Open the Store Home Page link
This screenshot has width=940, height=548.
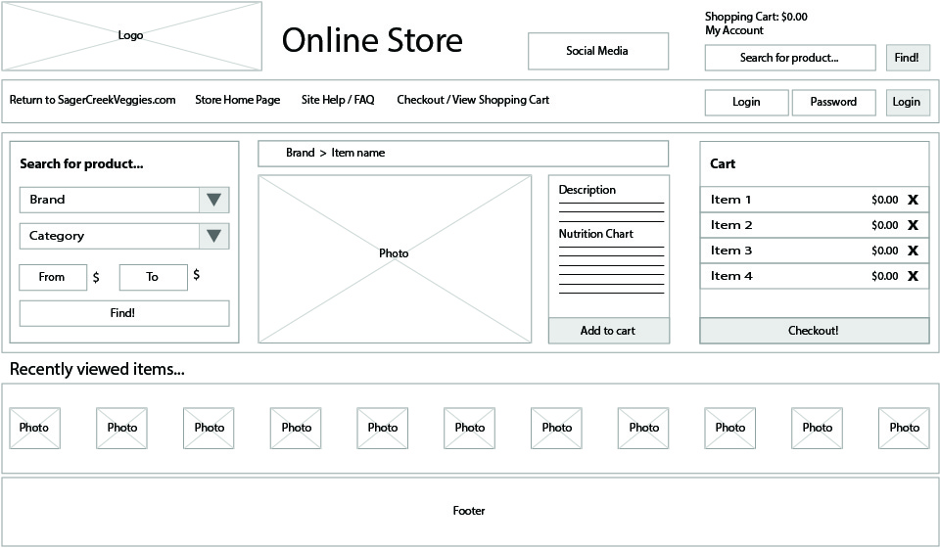237,100
